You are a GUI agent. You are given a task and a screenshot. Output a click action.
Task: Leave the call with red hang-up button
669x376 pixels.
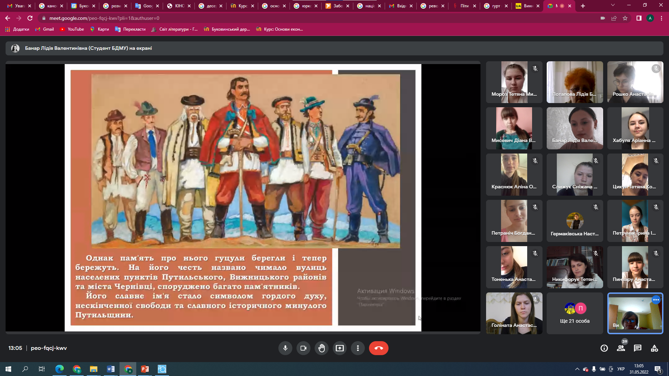click(x=378, y=348)
